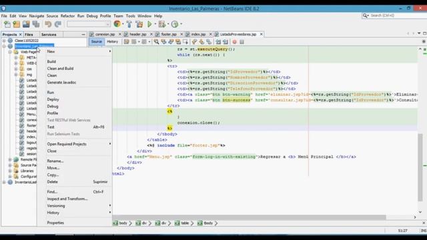The image size is (427, 240).
Task: Click the Find Next Occurrence icon
Action: [171, 41]
